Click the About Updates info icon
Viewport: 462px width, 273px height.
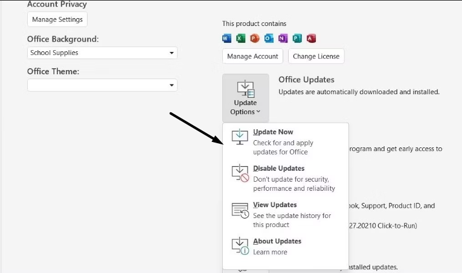(240, 245)
